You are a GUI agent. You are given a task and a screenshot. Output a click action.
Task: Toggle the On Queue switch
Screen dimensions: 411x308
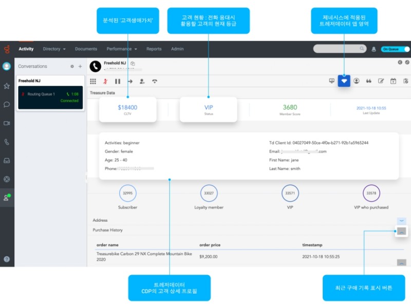click(395, 49)
